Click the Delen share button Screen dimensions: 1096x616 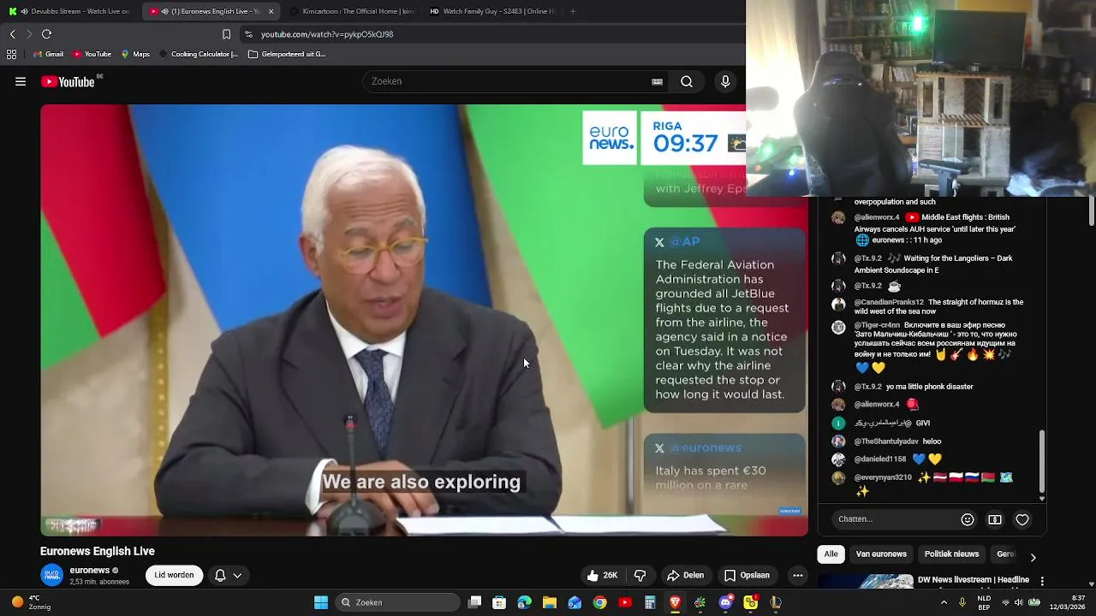[686, 575]
